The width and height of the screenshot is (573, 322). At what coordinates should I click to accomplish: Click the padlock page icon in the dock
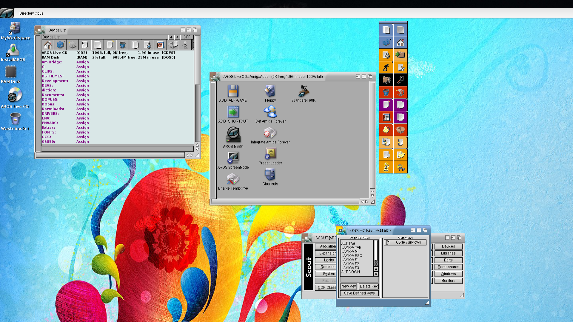(x=386, y=55)
